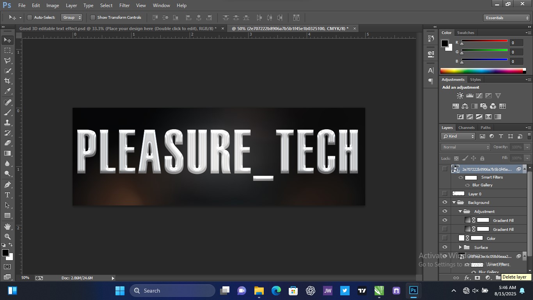Open the Filter menu
The image size is (533, 300).
[124, 5]
